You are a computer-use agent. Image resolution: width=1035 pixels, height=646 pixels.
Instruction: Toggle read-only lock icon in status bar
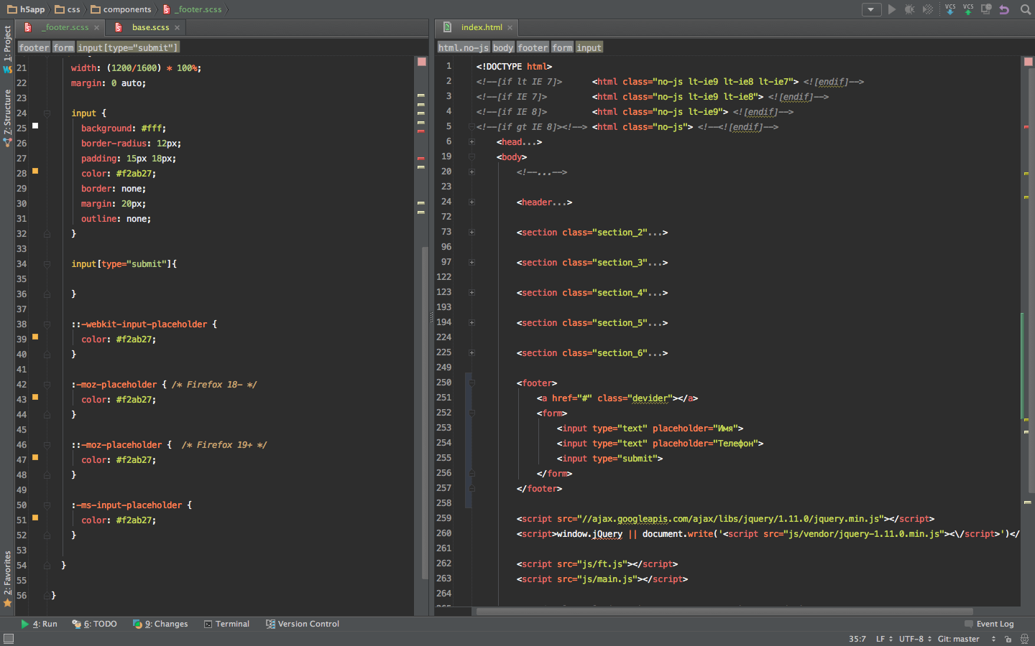tap(1008, 639)
